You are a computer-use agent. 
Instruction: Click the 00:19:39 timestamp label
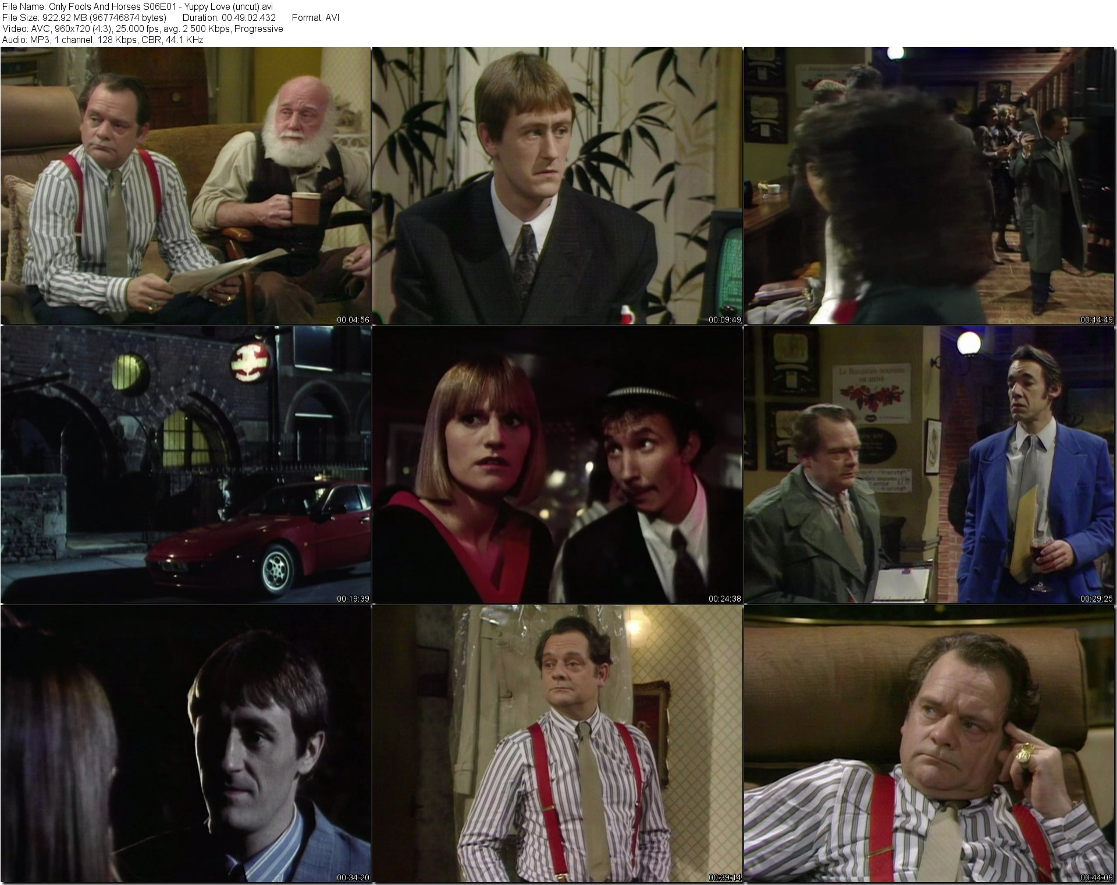point(353,598)
